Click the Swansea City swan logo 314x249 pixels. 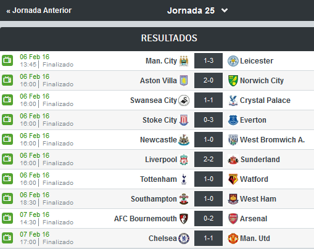coord(184,100)
